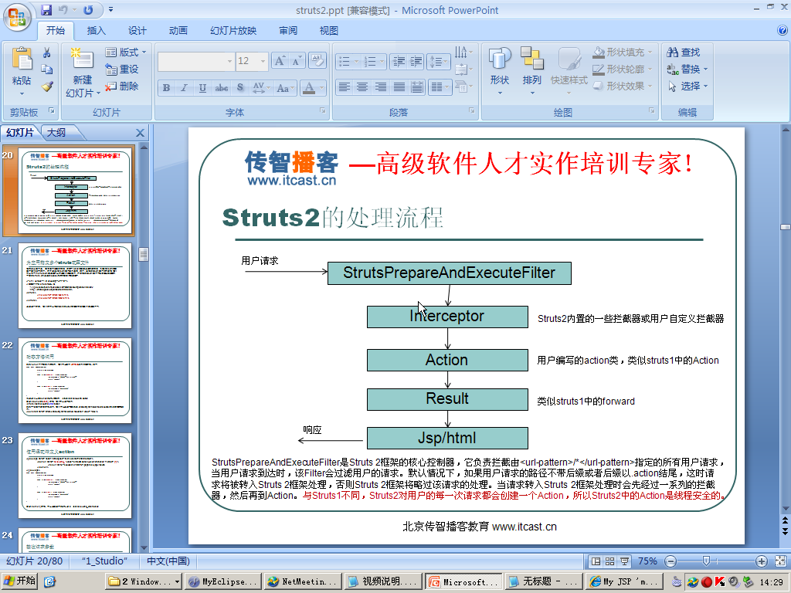The image size is (791, 593).
Task: Click the Paste (粘贴) icon
Action: (22, 59)
